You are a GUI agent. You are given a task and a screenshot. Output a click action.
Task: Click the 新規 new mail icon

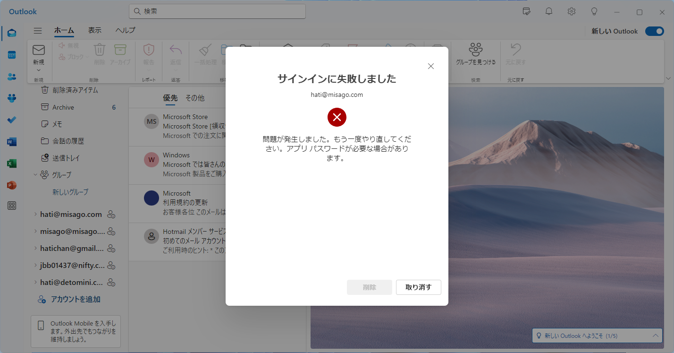[x=39, y=50]
